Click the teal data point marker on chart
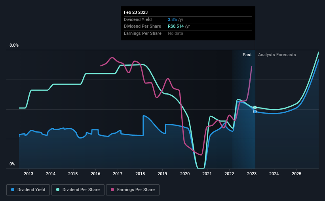 pyautogui.click(x=255, y=108)
